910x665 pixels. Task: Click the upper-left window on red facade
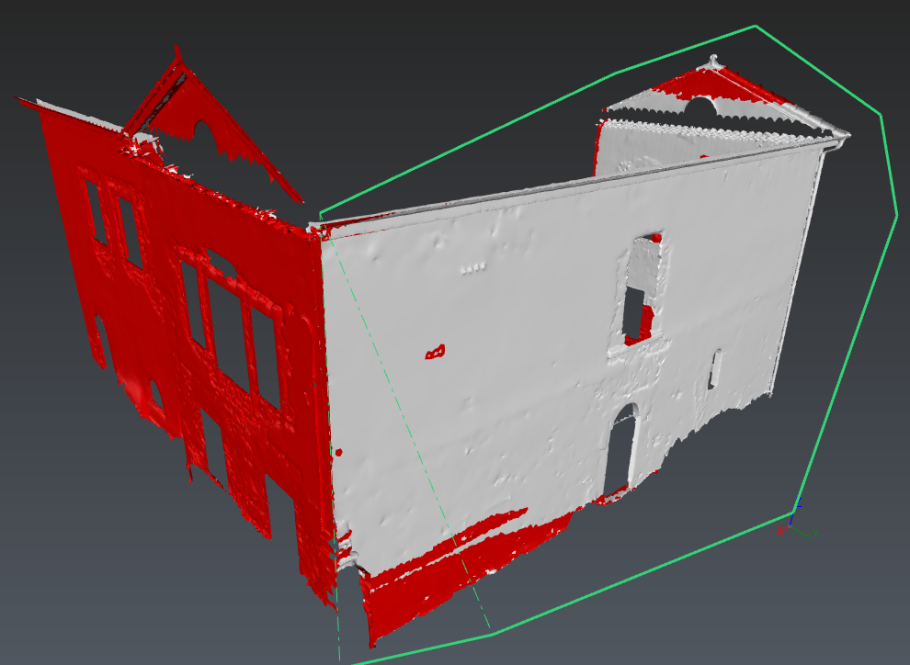tap(95, 211)
